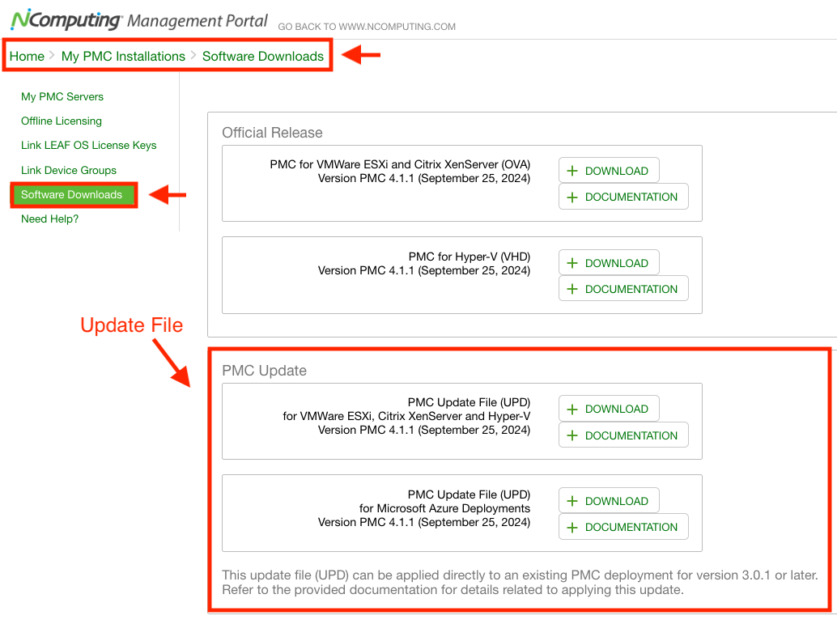Screen dimensions: 837x624
Task: Open My PMC Installations breadcrumb
Action: (123, 56)
